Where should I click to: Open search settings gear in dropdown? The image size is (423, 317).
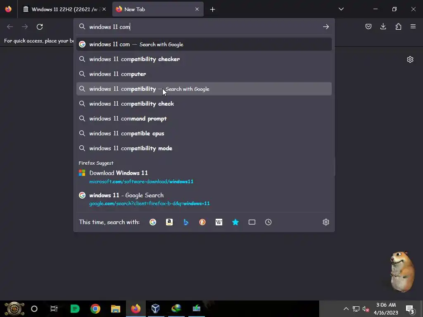click(x=326, y=222)
